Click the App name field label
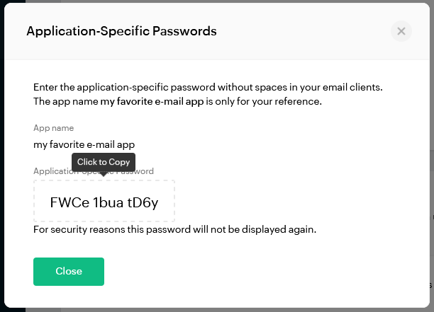 [54, 128]
